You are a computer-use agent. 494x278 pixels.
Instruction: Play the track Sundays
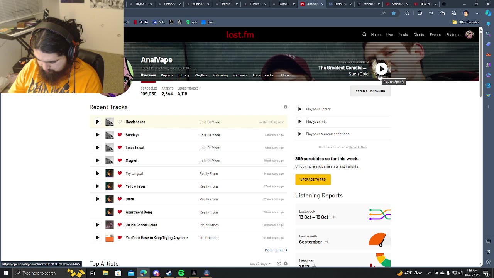point(98,135)
